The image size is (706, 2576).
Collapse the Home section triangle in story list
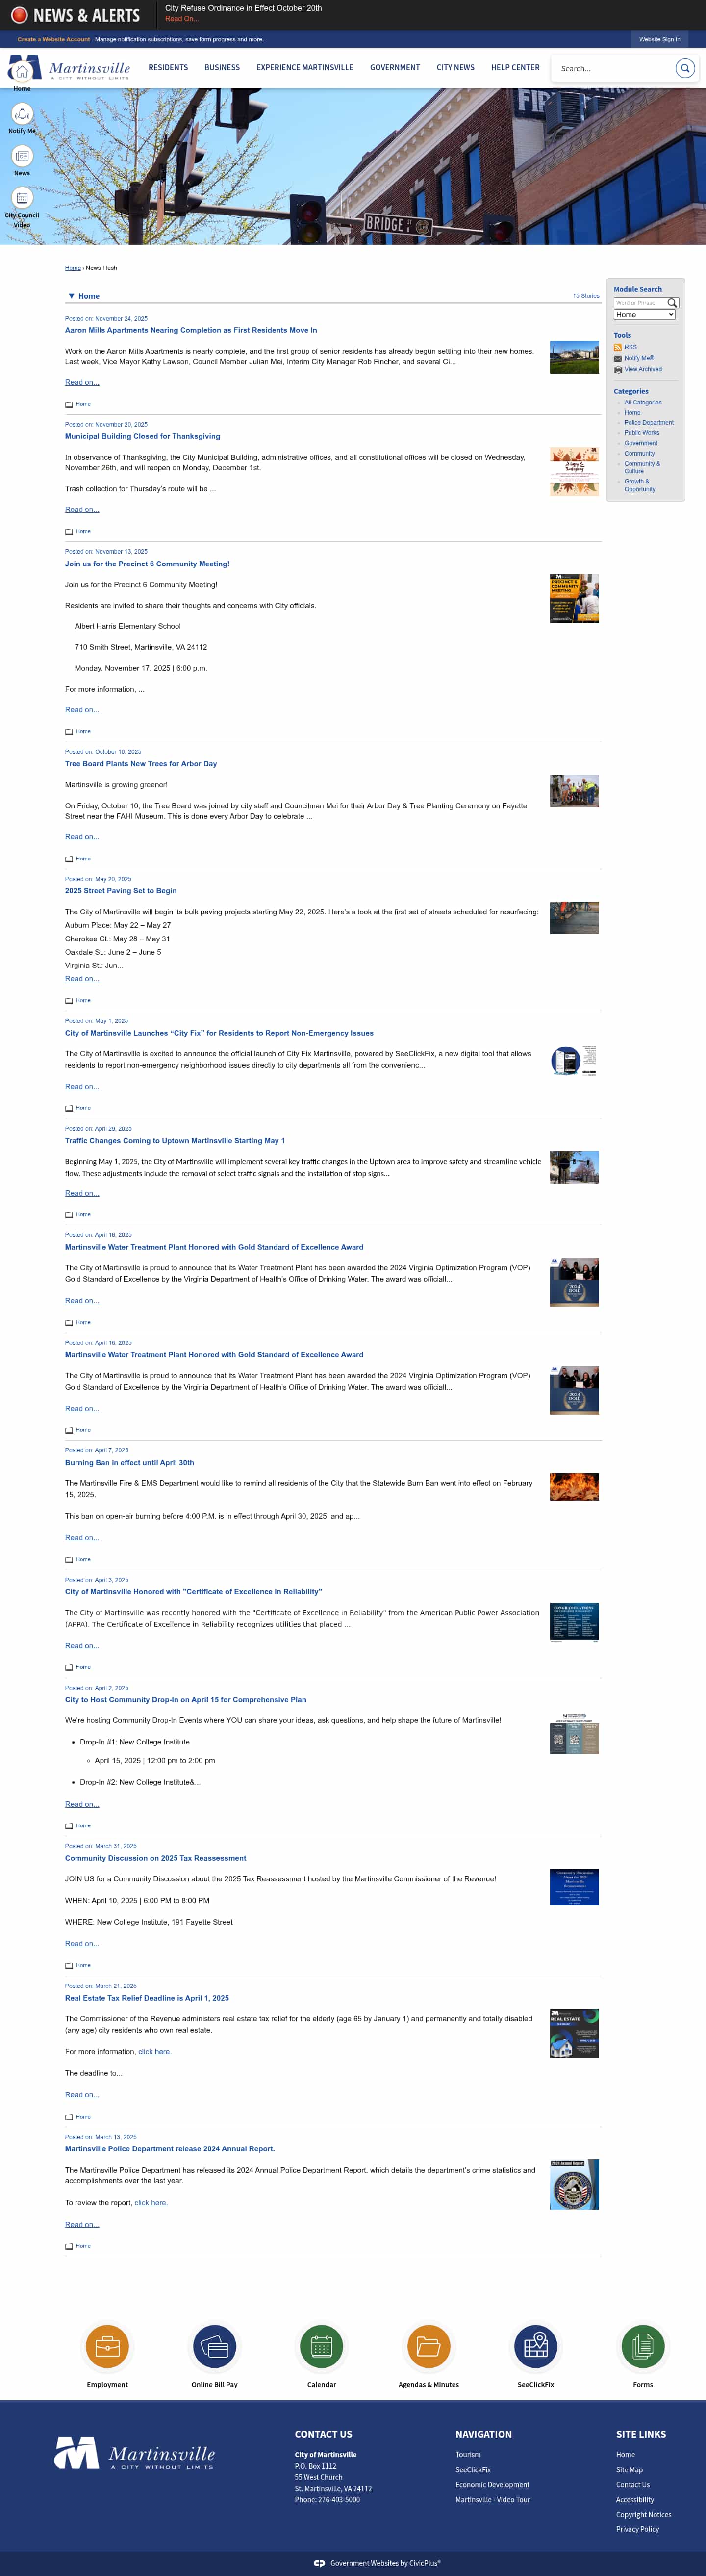(71, 296)
